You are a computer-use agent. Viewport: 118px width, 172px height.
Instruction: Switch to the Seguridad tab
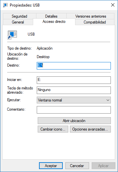pos(20,16)
